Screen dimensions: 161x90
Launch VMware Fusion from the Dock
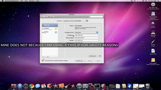(x=91, y=86)
